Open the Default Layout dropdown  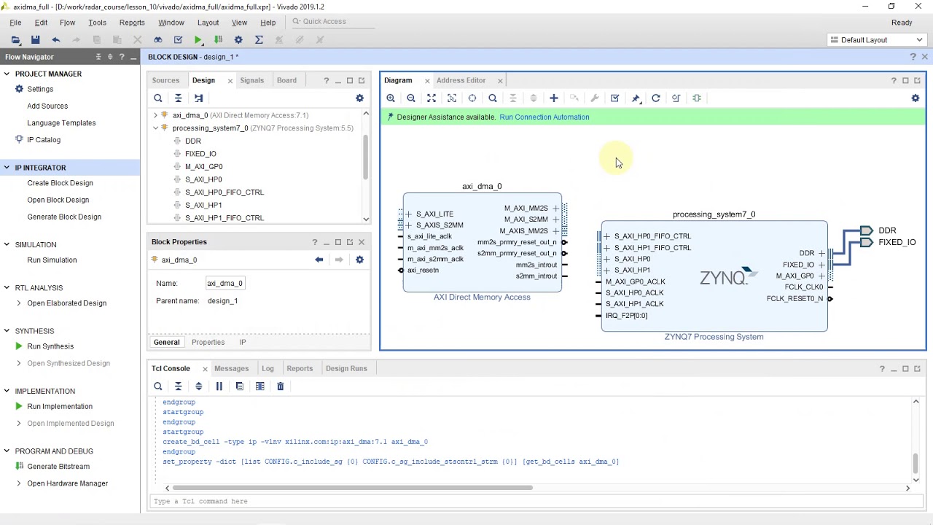pos(877,40)
